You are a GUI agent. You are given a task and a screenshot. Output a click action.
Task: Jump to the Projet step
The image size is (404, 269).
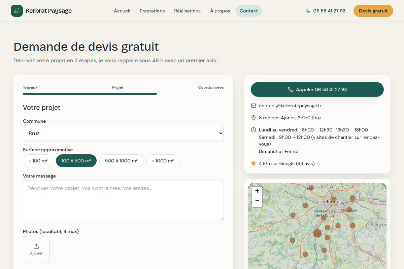[118, 87]
